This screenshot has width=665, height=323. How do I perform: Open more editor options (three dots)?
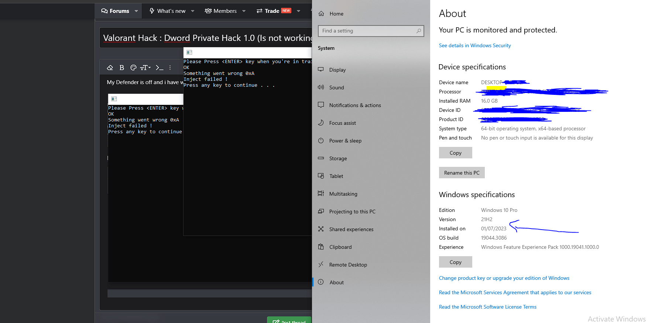tap(170, 68)
